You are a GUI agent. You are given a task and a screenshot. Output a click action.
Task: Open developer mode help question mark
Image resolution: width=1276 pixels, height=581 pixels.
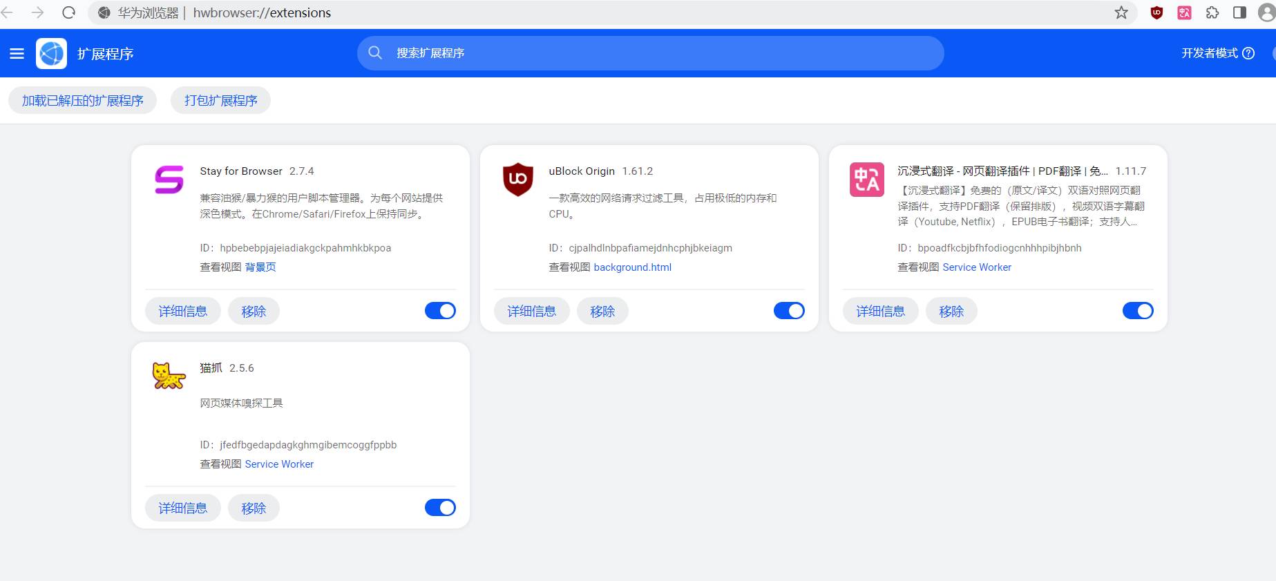(x=1248, y=53)
